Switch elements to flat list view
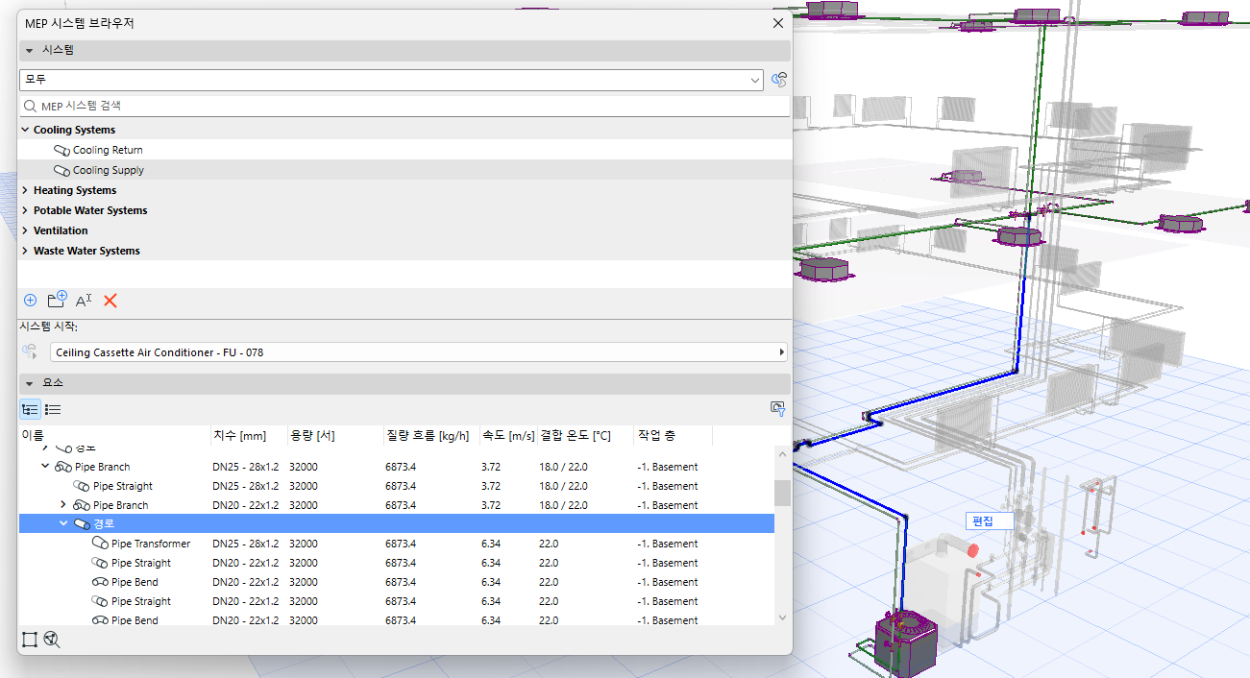Image resolution: width=1250 pixels, height=678 pixels. 53,409
